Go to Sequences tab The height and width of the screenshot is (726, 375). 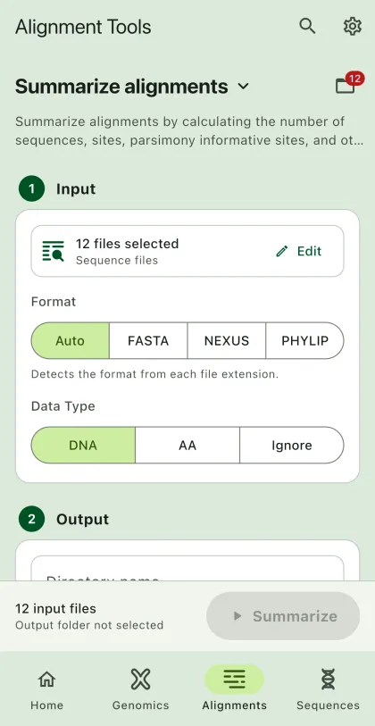click(x=329, y=690)
